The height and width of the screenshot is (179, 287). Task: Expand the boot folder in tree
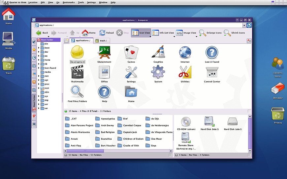39,48
